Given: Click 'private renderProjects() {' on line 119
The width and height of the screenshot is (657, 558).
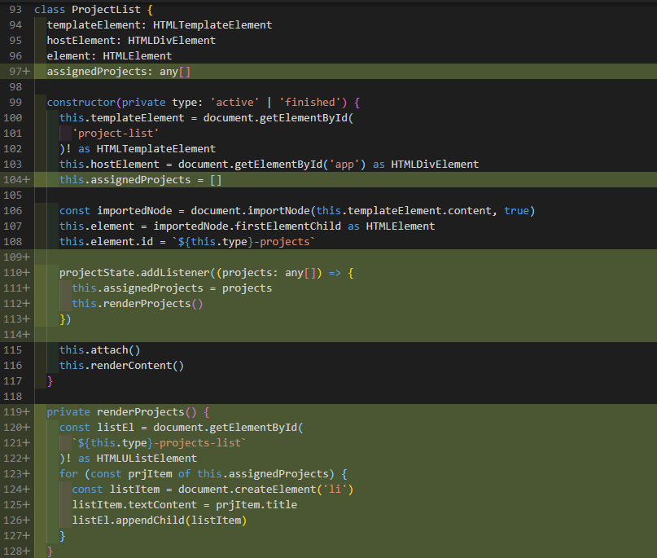Looking at the screenshot, I should [128, 413].
